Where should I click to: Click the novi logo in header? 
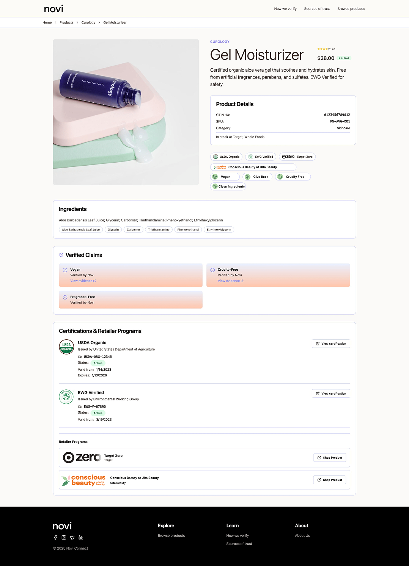point(53,9)
